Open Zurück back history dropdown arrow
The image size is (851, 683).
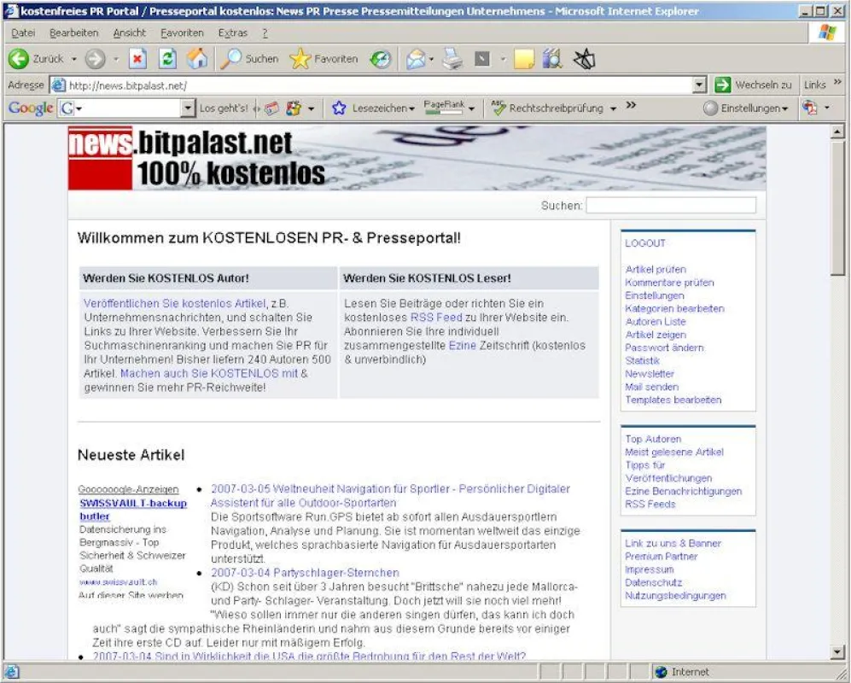coord(73,59)
